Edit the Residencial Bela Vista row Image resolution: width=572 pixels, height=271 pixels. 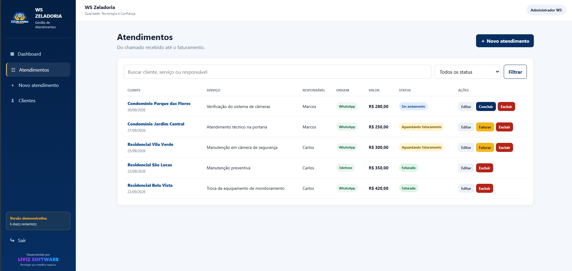click(x=466, y=188)
